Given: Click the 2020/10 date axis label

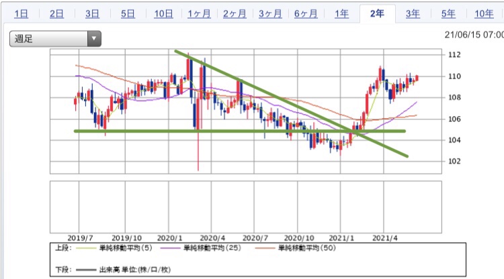Looking at the screenshot, I should tap(299, 238).
